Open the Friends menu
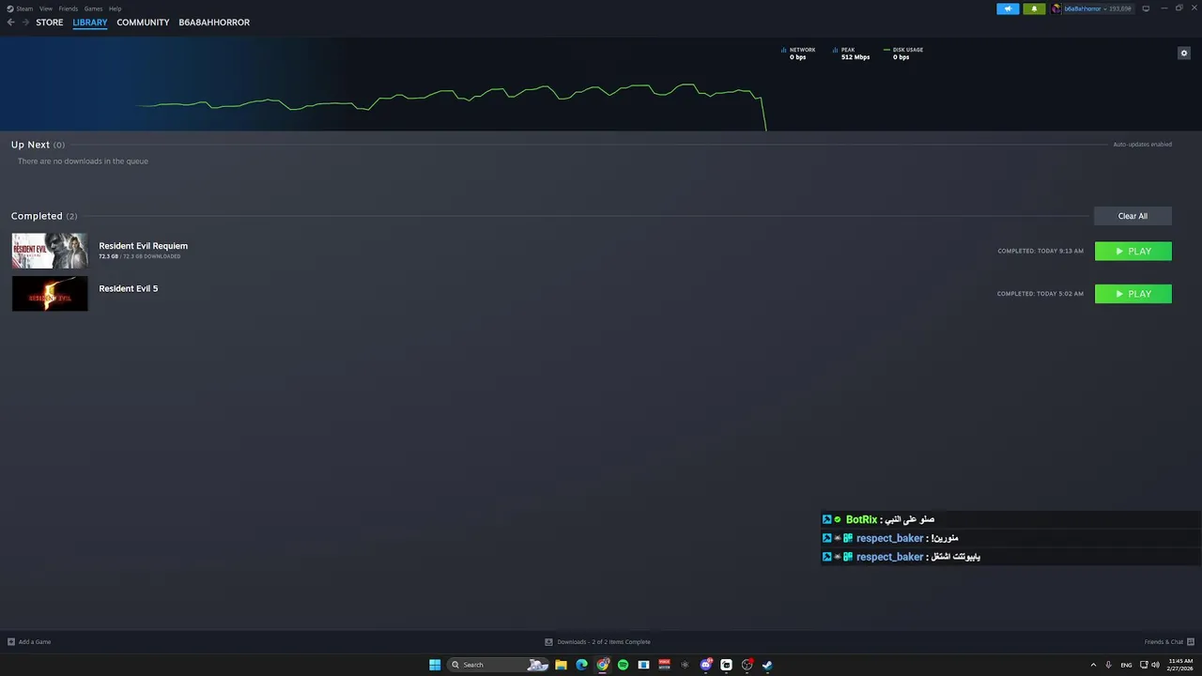 click(69, 8)
